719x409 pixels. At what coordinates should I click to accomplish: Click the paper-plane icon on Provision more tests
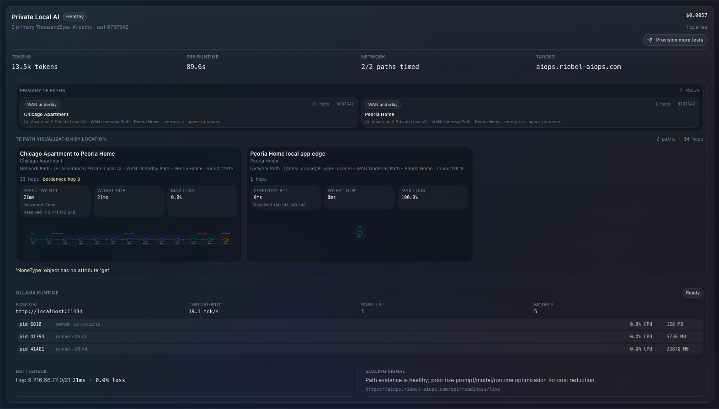tap(650, 40)
